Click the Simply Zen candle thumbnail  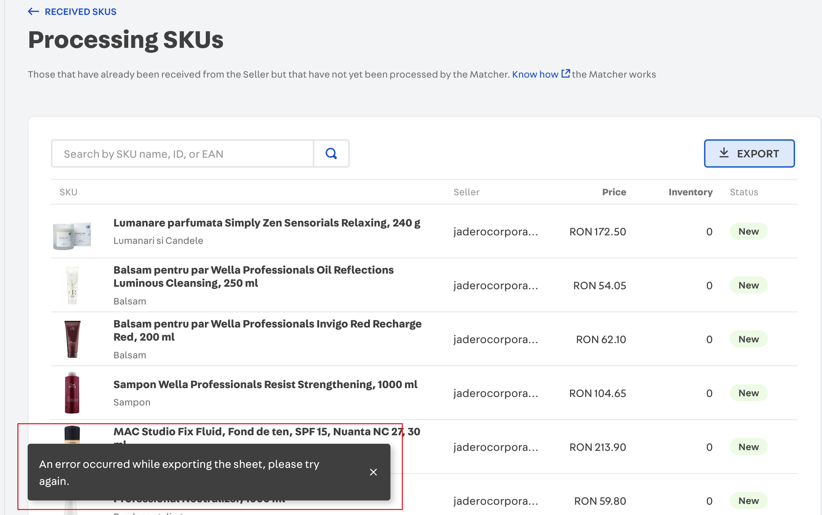click(72, 235)
